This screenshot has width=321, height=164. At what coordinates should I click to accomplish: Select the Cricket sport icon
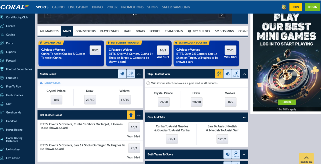(x=2, y=26)
